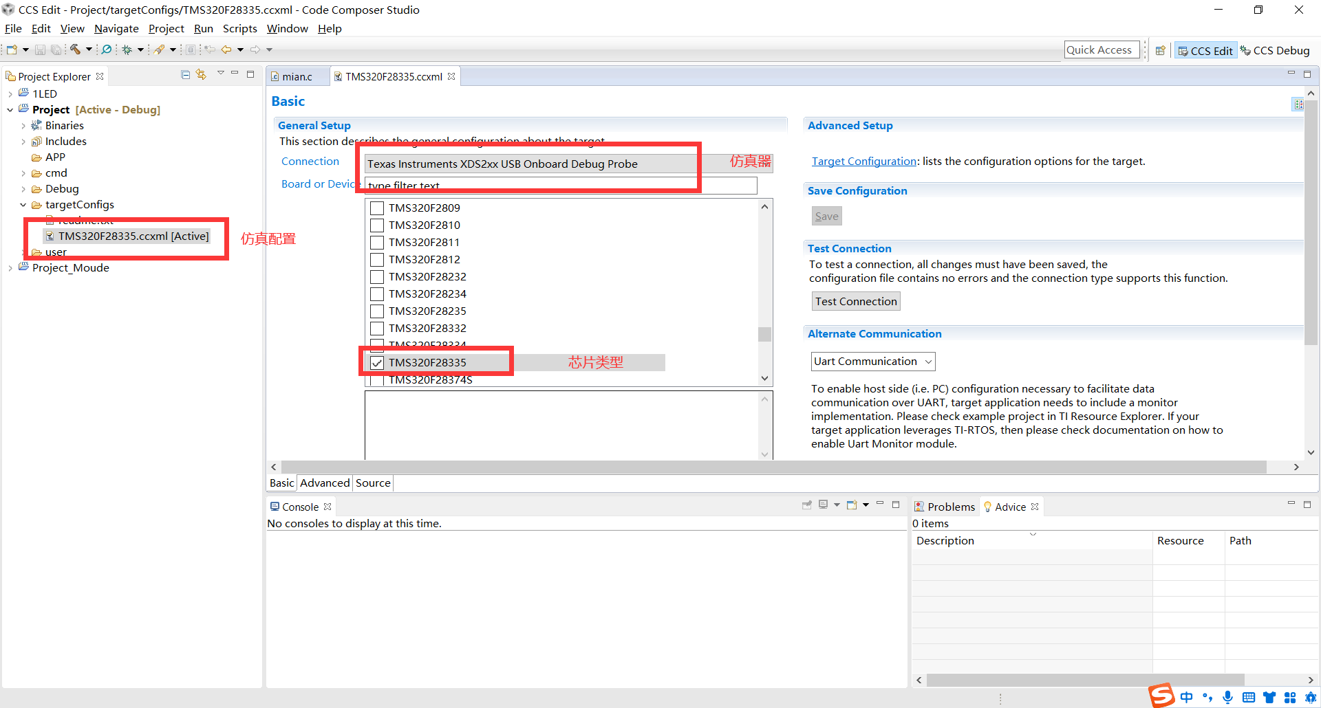This screenshot has height=708, width=1321.
Task: Switch to the Source bottom tab
Action: pyautogui.click(x=373, y=483)
